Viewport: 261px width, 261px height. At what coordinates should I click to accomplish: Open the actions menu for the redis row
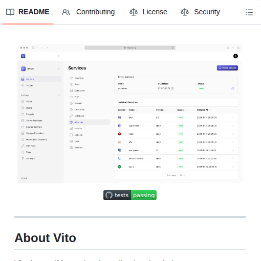coord(233,134)
